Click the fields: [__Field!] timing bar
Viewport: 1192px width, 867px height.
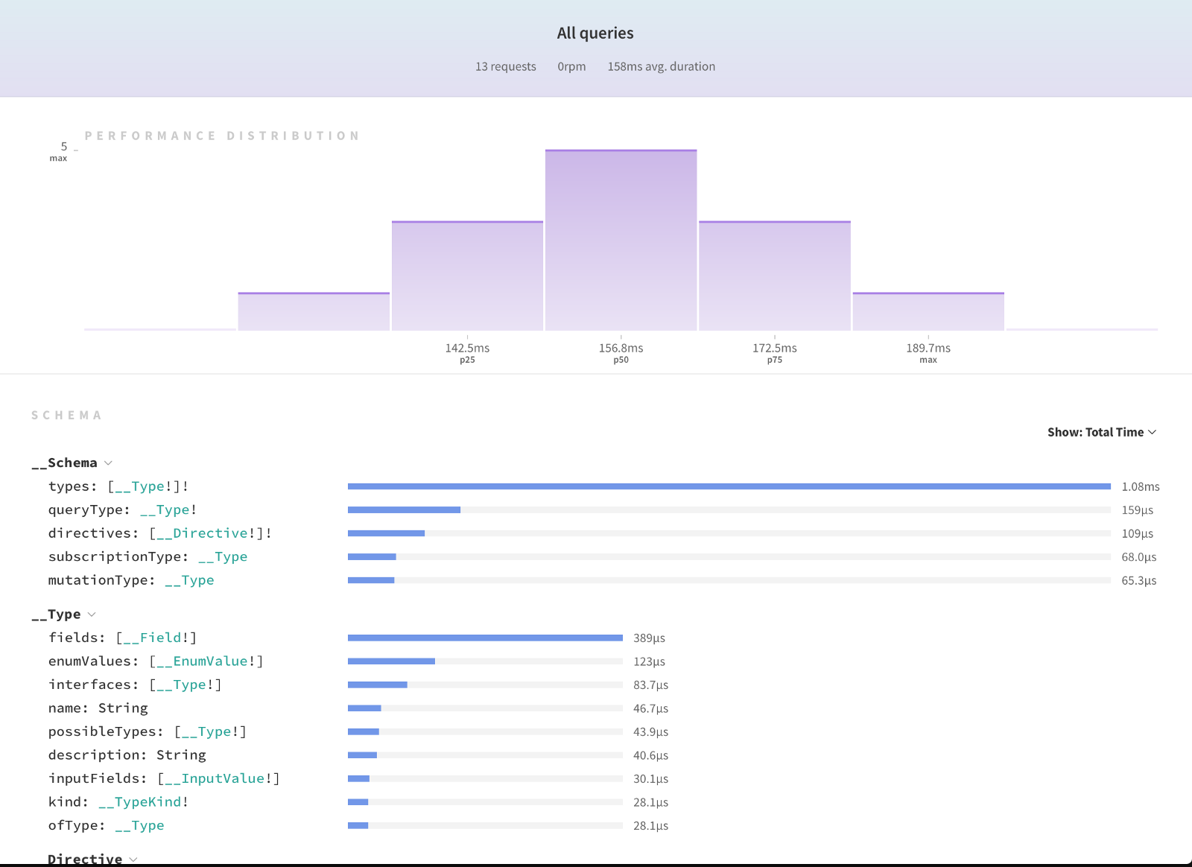tap(485, 638)
